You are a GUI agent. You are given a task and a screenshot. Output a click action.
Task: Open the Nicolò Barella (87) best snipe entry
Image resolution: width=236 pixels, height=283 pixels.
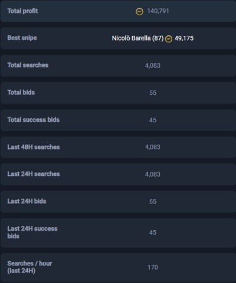[137, 38]
